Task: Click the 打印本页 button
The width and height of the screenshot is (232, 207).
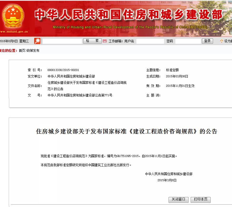Action: (201, 200)
